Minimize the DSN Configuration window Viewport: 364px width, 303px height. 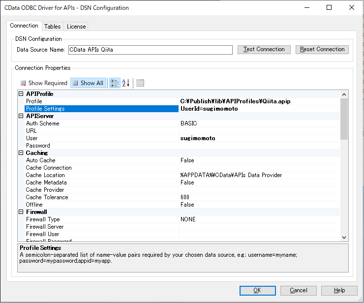coord(307,7)
